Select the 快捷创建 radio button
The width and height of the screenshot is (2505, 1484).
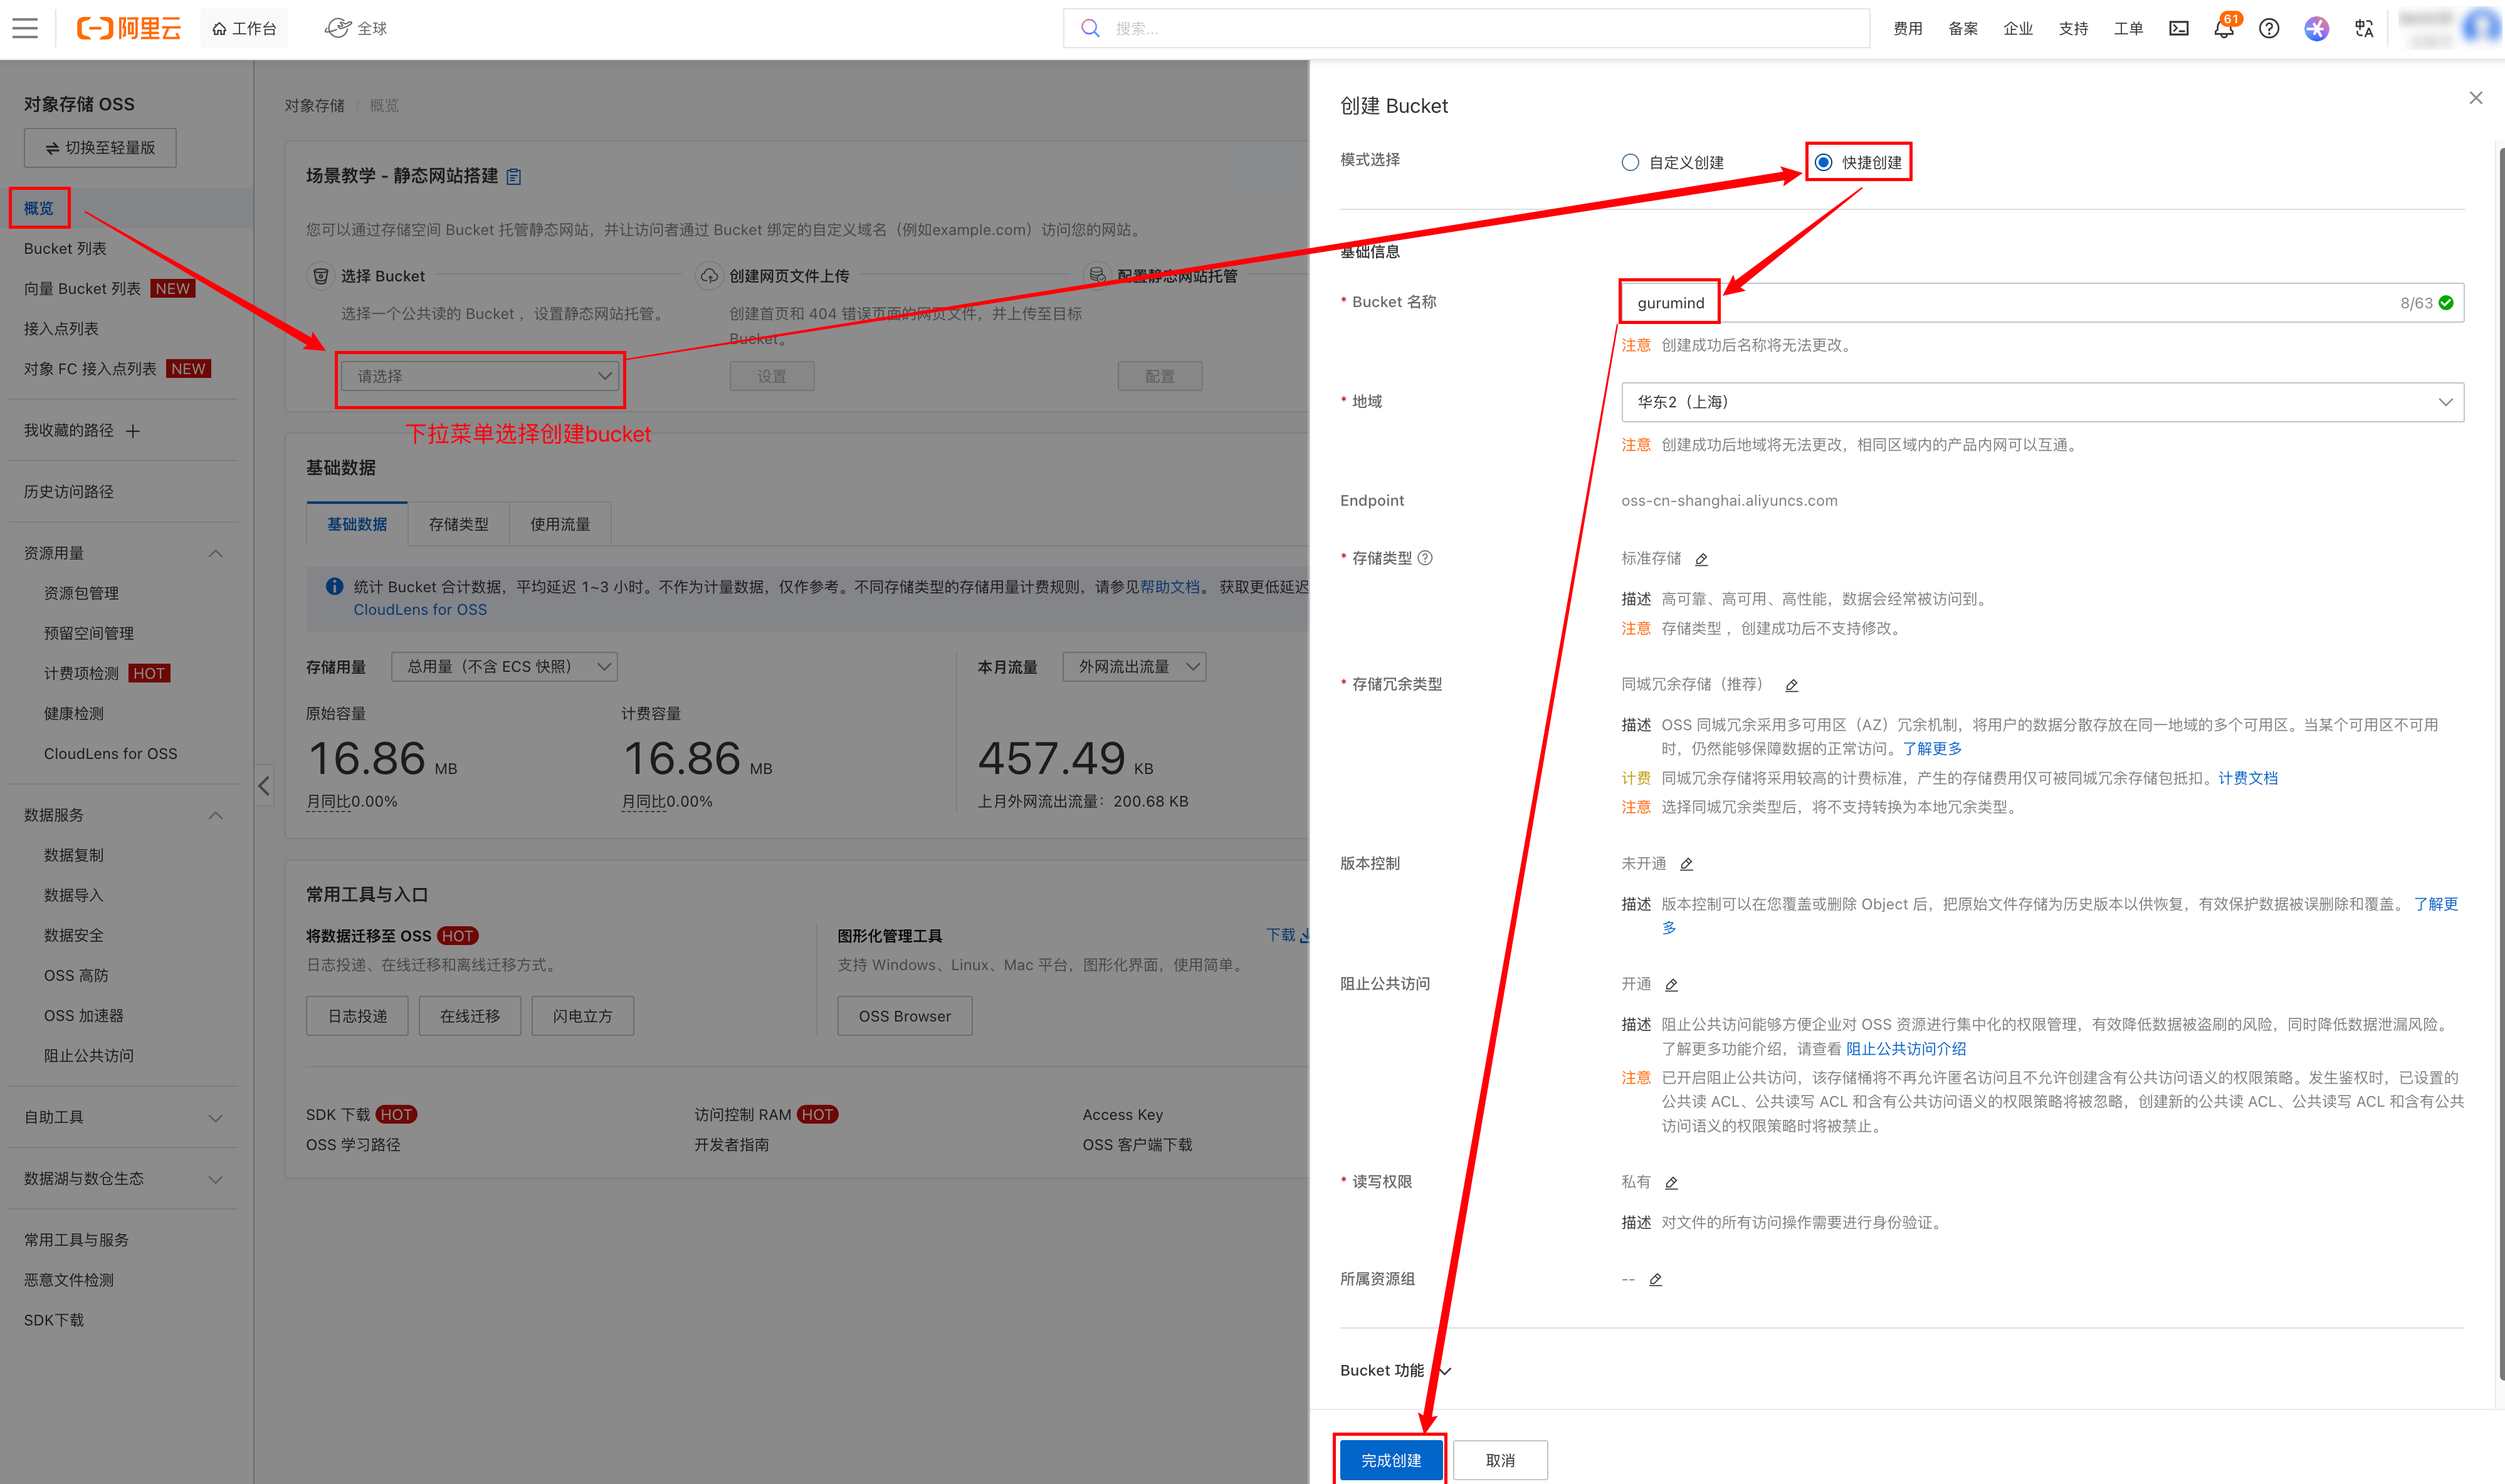[1824, 162]
